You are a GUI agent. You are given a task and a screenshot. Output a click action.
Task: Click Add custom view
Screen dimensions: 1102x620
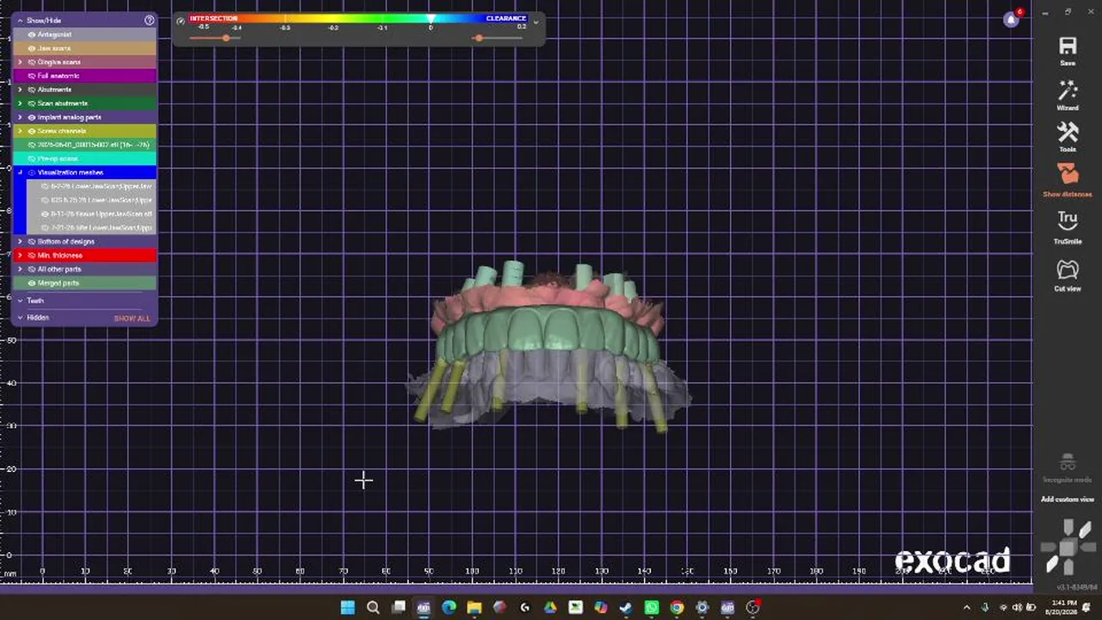(x=1068, y=499)
